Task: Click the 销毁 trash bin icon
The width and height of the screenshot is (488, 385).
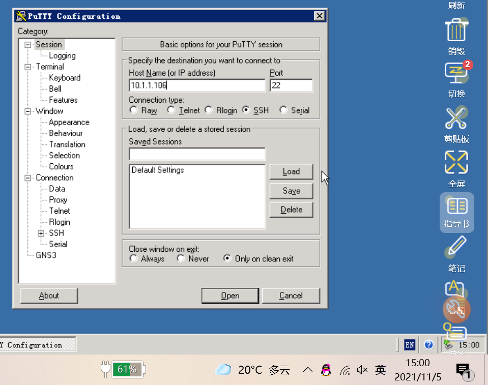Action: [456, 30]
